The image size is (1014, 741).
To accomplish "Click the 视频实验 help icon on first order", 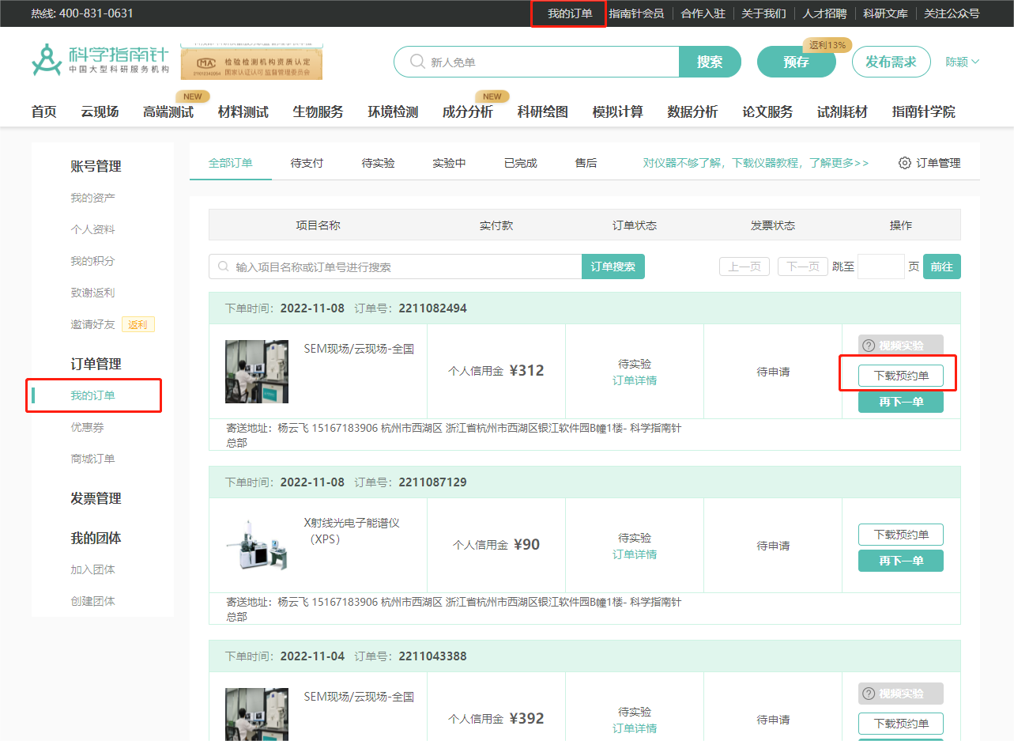I will point(869,346).
